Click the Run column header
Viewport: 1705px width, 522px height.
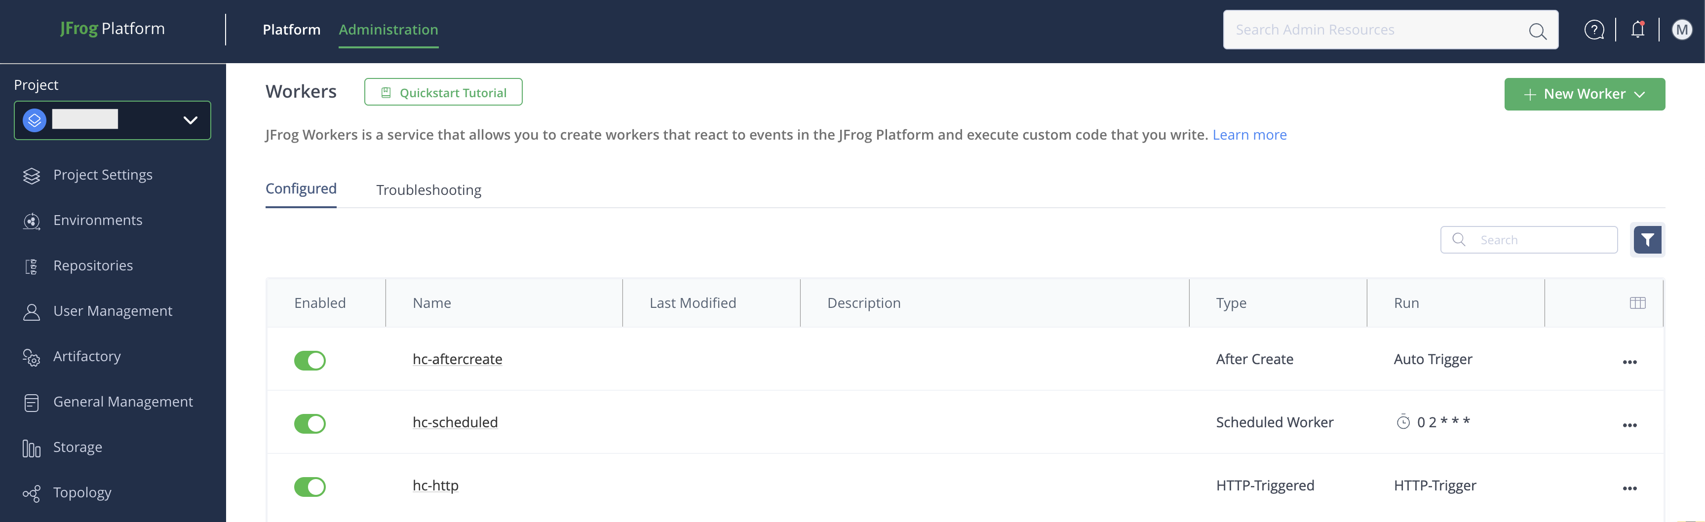1406,303
